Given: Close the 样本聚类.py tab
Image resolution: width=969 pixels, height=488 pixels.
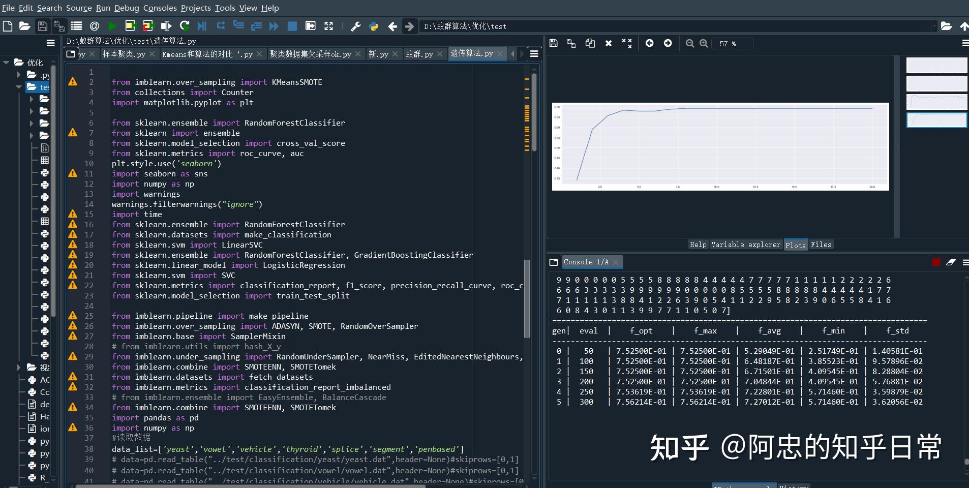Looking at the screenshot, I should (x=152, y=54).
